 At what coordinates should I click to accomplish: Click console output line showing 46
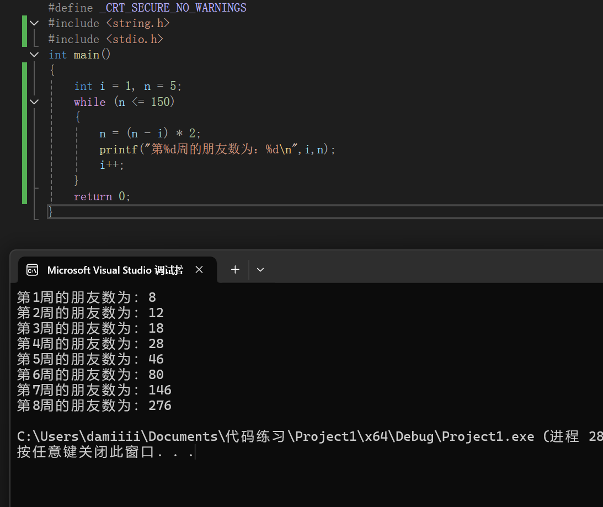90,359
